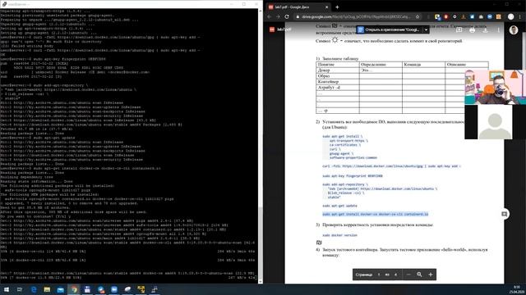Open the Google account avatar in Drive viewer
The image size is (526, 295).
(x=514, y=29)
